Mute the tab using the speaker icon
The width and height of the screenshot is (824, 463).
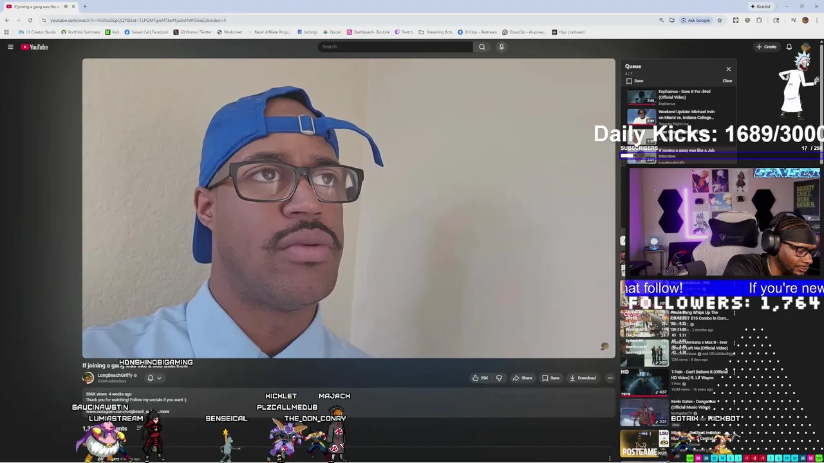[x=65, y=6]
